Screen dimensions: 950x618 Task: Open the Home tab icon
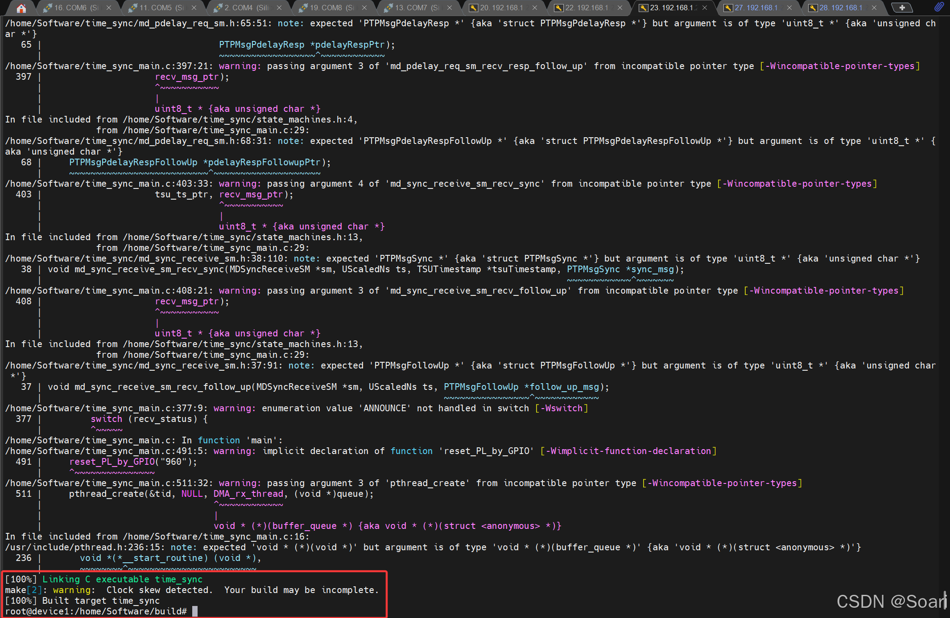[21, 8]
